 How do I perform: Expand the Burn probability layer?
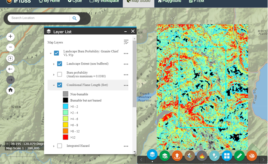(x=53, y=75)
